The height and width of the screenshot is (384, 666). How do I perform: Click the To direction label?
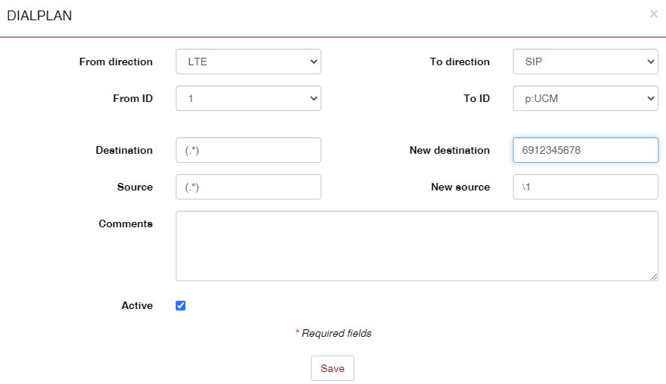tap(460, 61)
